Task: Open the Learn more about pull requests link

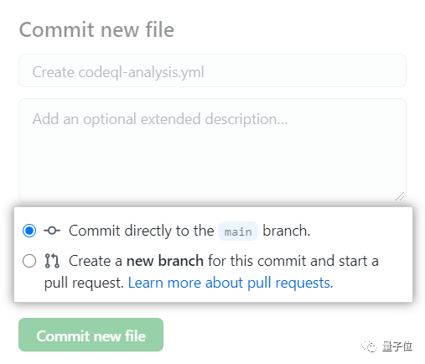Action: (231, 283)
